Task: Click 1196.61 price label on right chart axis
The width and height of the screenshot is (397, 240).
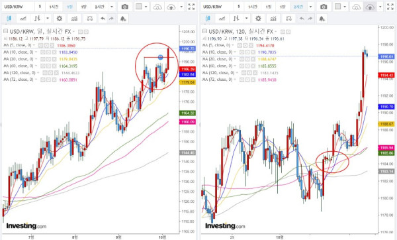Action: 386,56
